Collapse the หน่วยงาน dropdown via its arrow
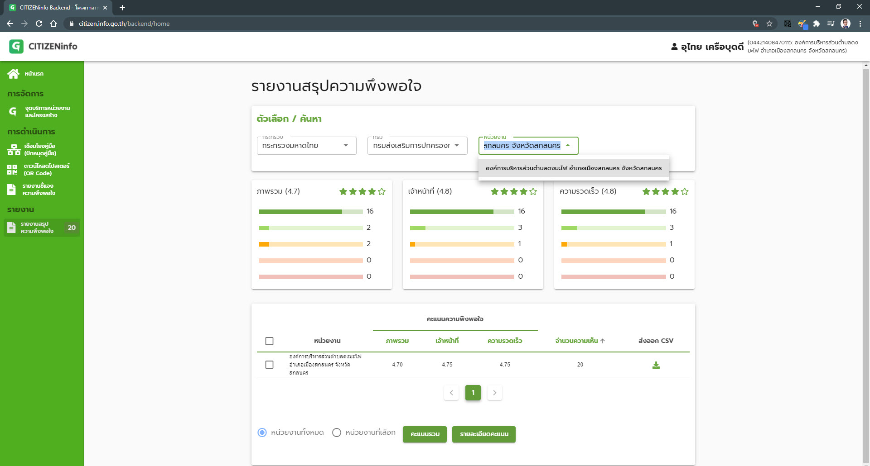 pyautogui.click(x=568, y=146)
